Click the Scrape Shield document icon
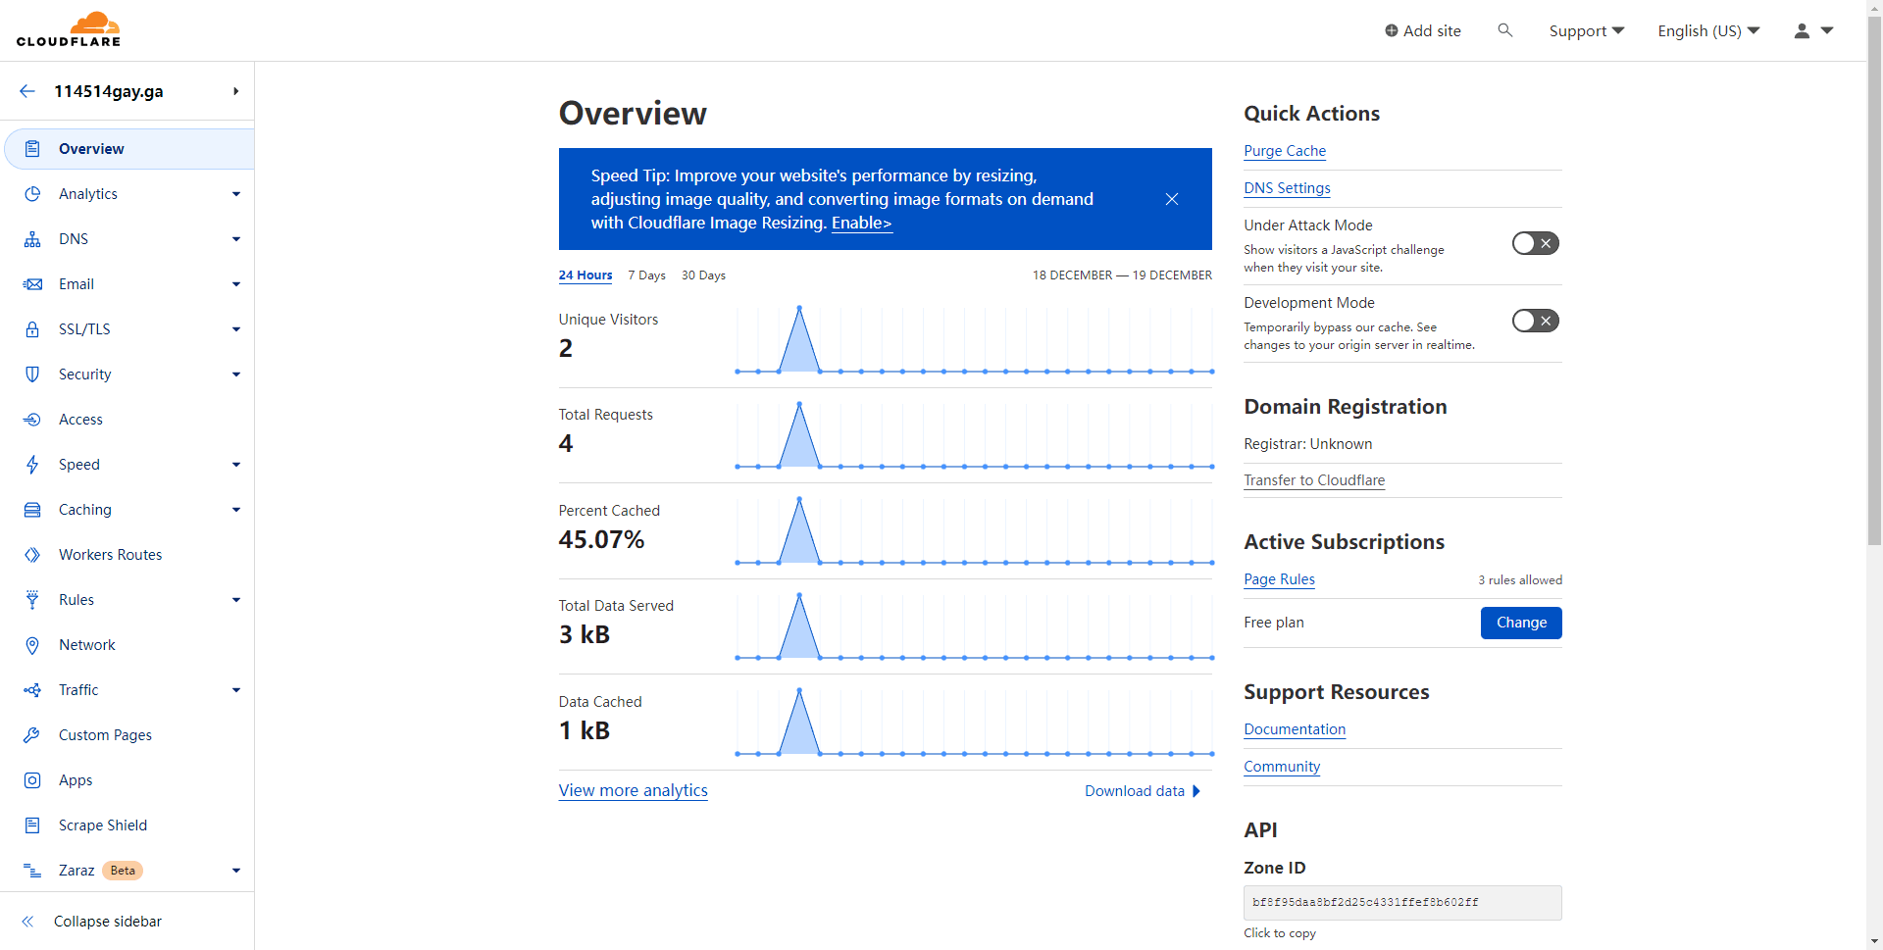Viewport: 1883px width, 950px height. tap(32, 825)
